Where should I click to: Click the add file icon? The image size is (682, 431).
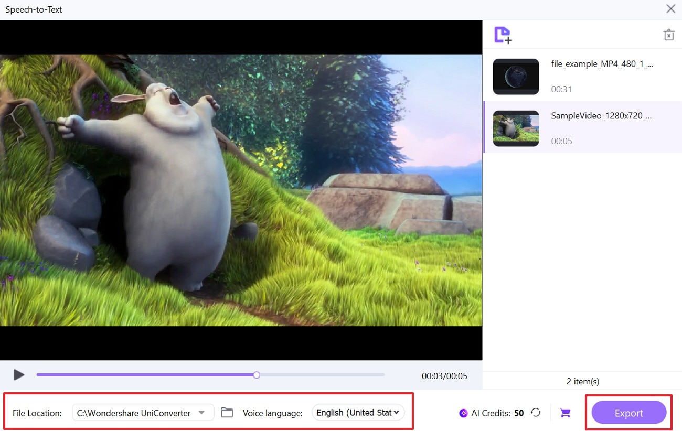coord(503,35)
